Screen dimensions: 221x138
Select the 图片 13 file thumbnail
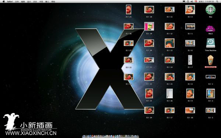pyautogui.click(x=169, y=43)
